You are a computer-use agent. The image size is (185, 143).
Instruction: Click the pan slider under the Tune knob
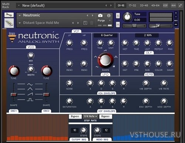coord(134,26)
